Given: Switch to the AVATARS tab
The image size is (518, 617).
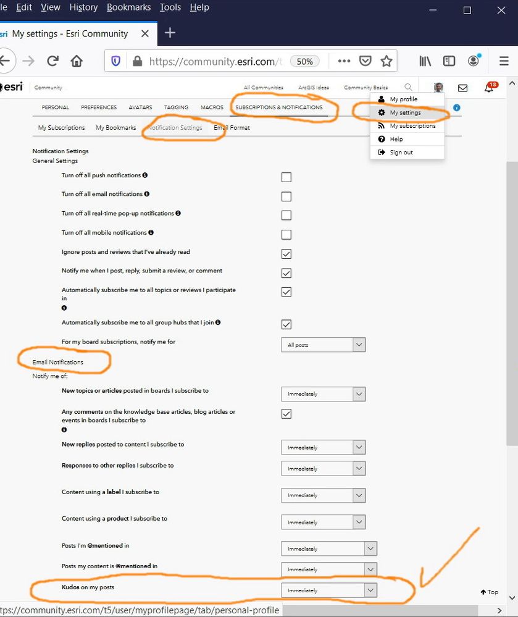Looking at the screenshot, I should click(140, 107).
